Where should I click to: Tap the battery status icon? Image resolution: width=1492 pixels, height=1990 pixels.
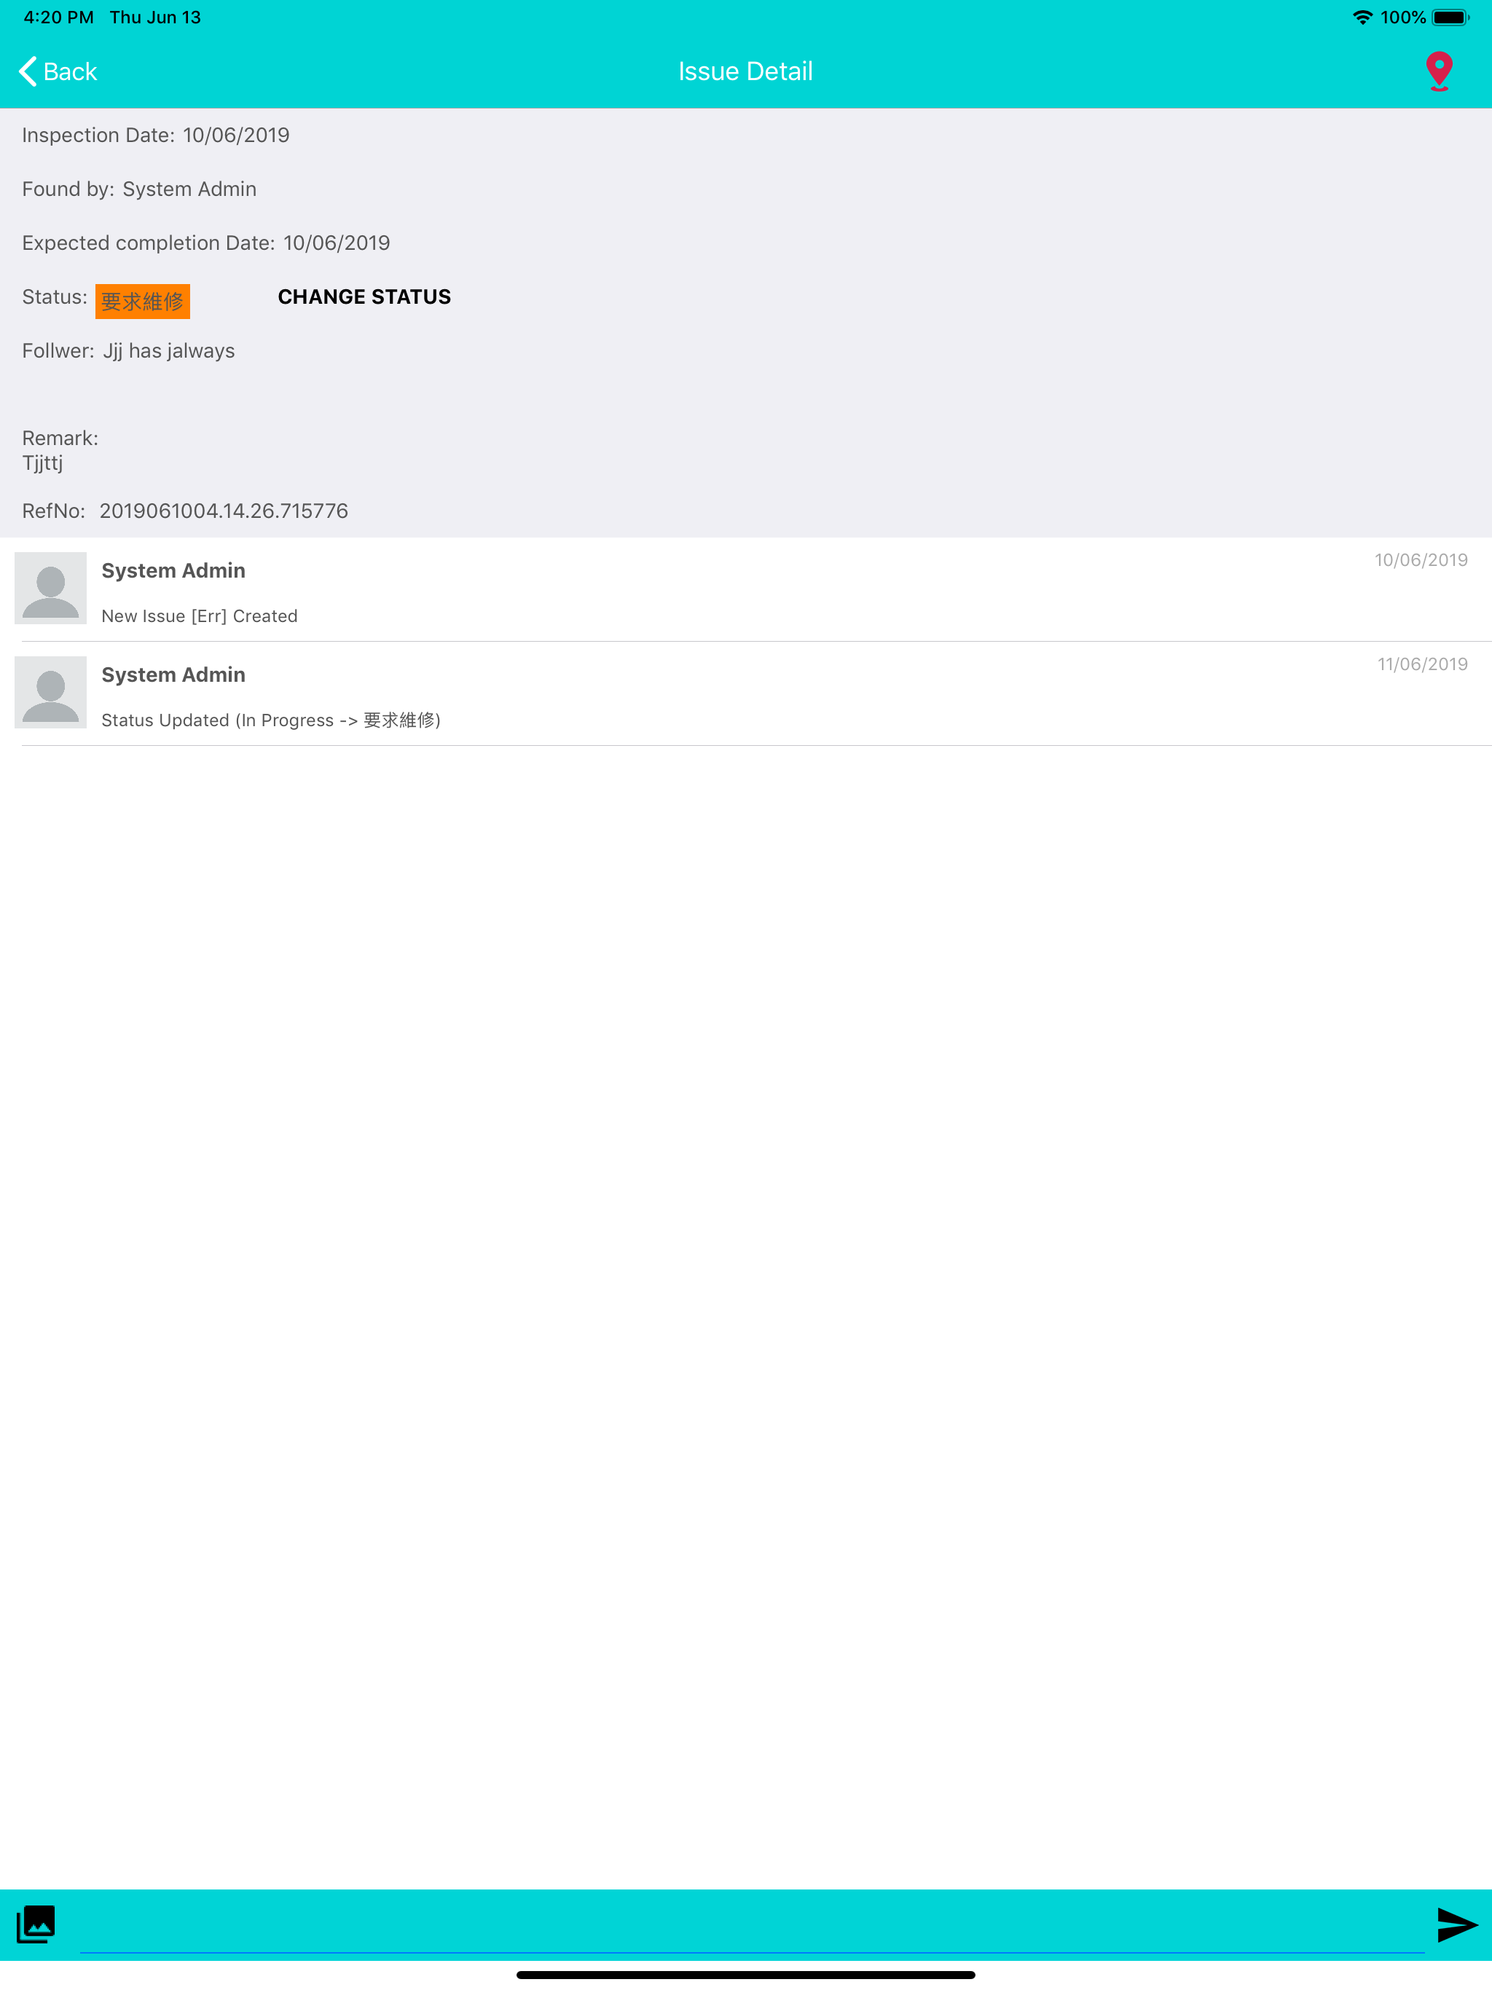1450,17
